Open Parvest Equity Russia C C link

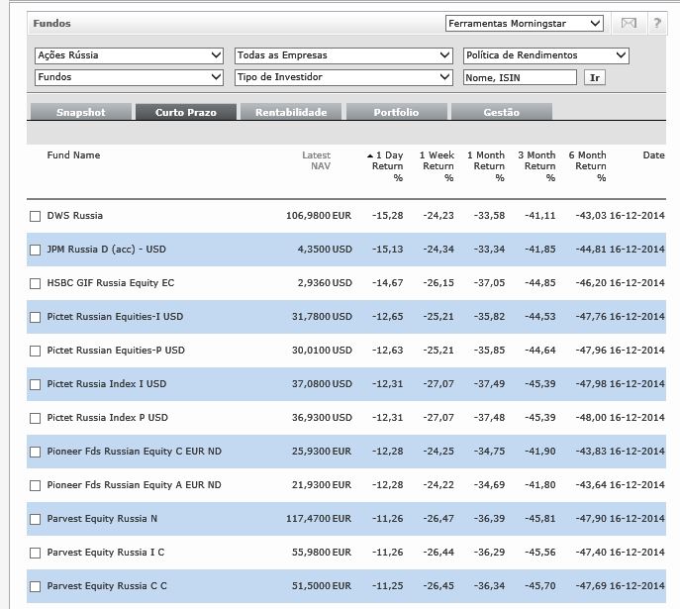[x=107, y=585]
